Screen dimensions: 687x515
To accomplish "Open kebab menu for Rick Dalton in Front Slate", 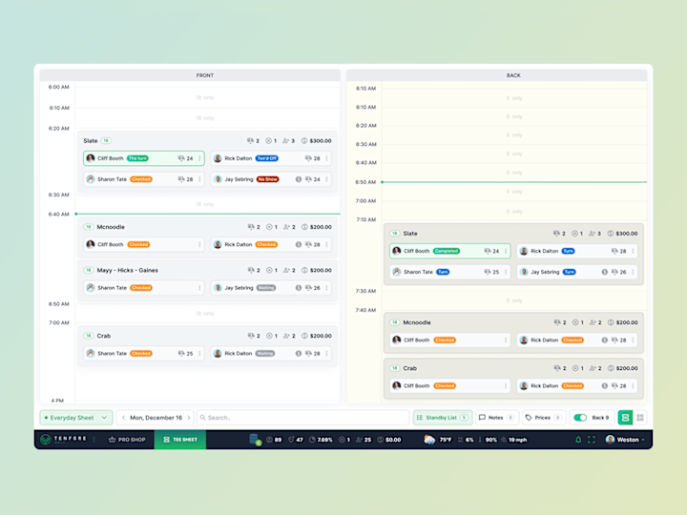I will point(327,158).
